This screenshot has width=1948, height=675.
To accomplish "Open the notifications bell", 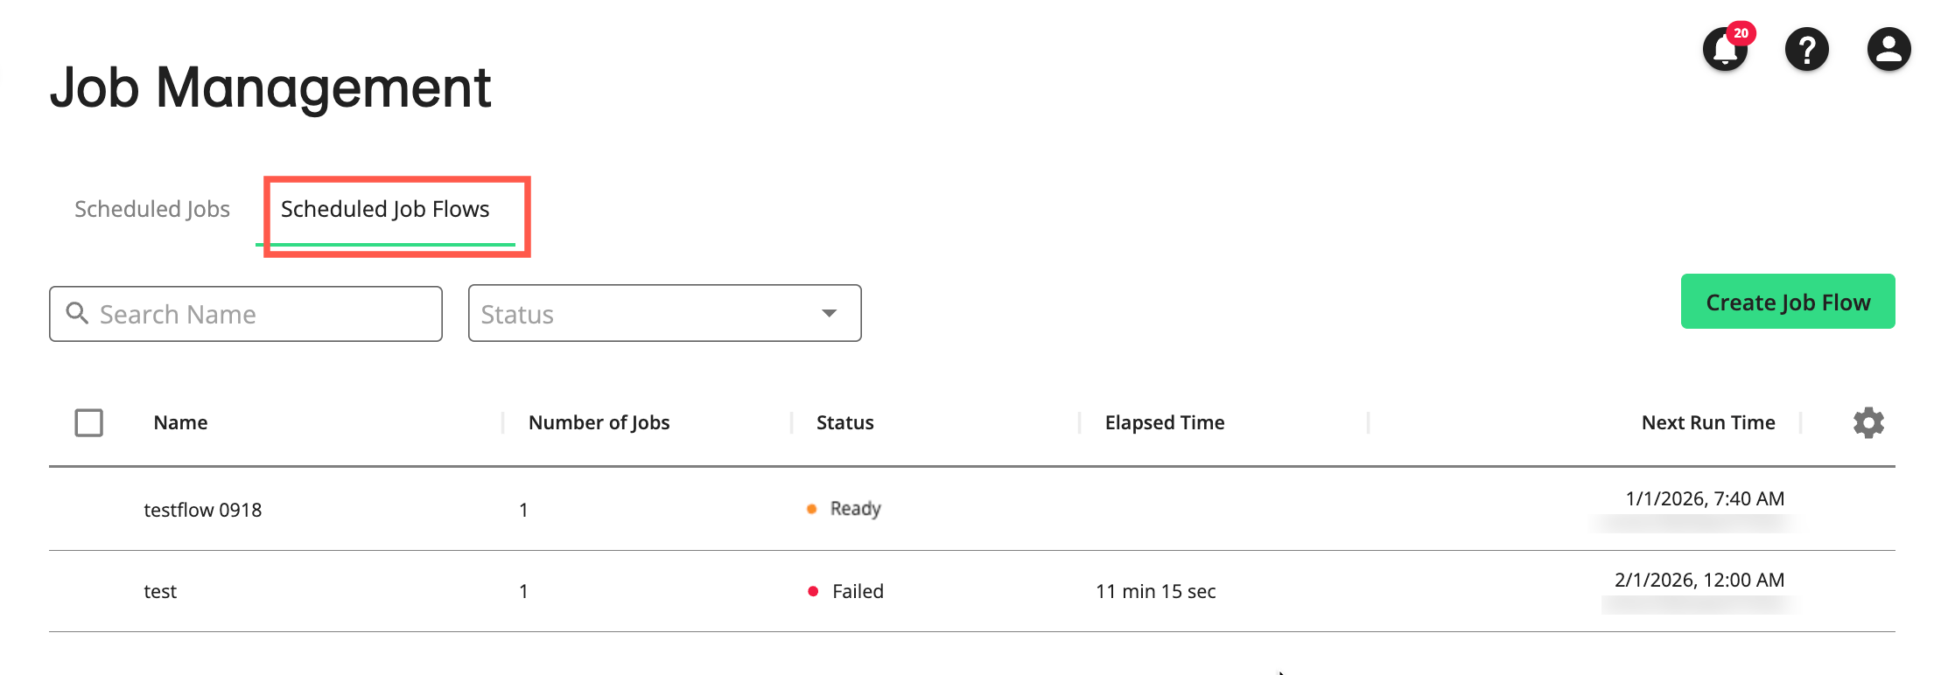I will pyautogui.click(x=1723, y=51).
